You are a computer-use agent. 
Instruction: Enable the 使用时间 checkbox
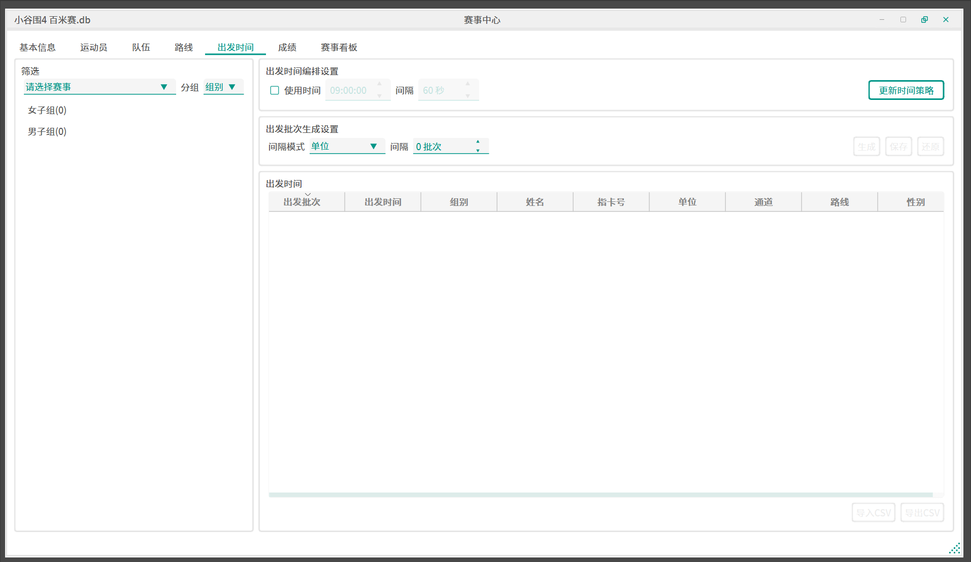275,90
